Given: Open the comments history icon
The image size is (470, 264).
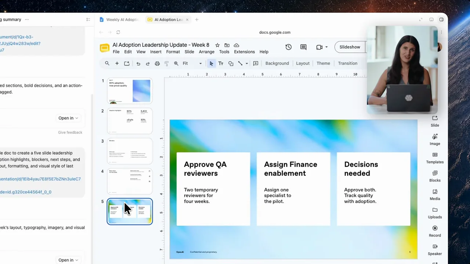Looking at the screenshot, I should (x=303, y=47).
